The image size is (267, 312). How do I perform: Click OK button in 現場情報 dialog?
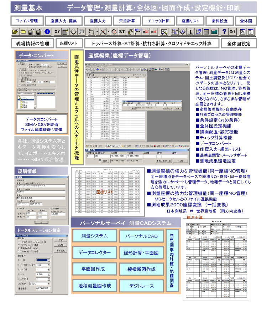[x=41, y=222]
